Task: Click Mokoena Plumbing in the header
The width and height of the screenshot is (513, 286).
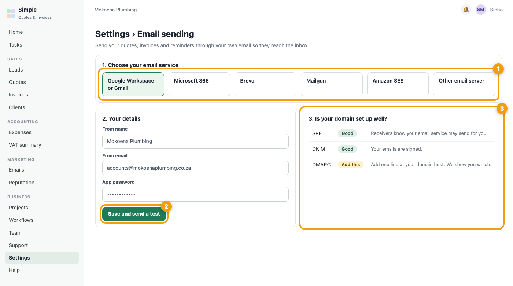Action: pyautogui.click(x=115, y=10)
